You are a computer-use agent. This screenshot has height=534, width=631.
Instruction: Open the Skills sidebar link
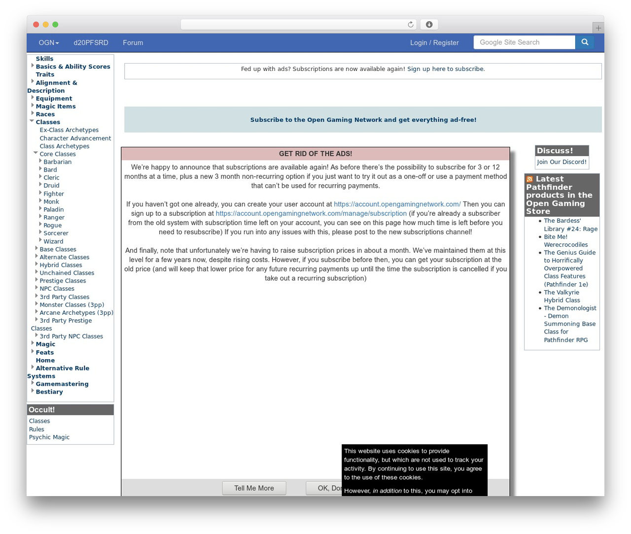[44, 59]
